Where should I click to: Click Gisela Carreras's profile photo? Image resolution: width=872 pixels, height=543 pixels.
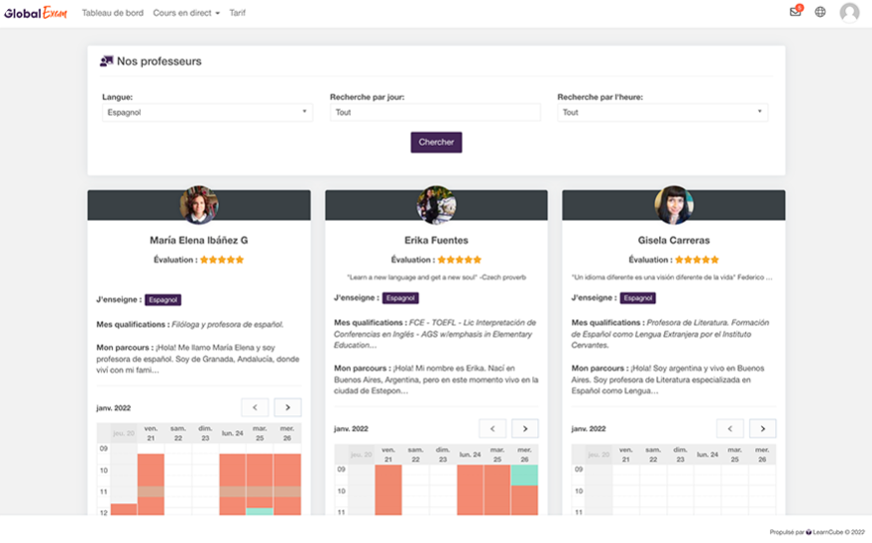[674, 205]
